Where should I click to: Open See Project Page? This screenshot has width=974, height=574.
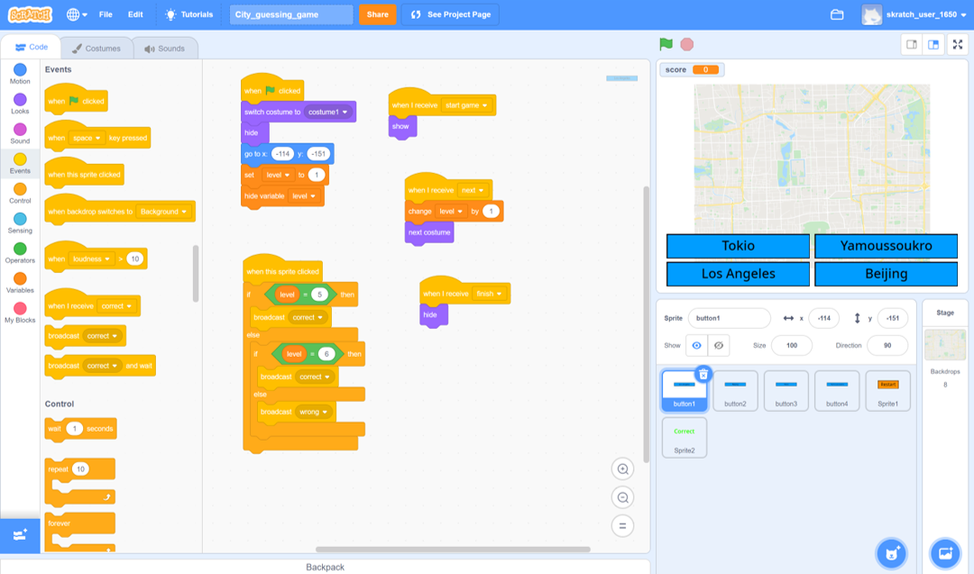point(450,14)
